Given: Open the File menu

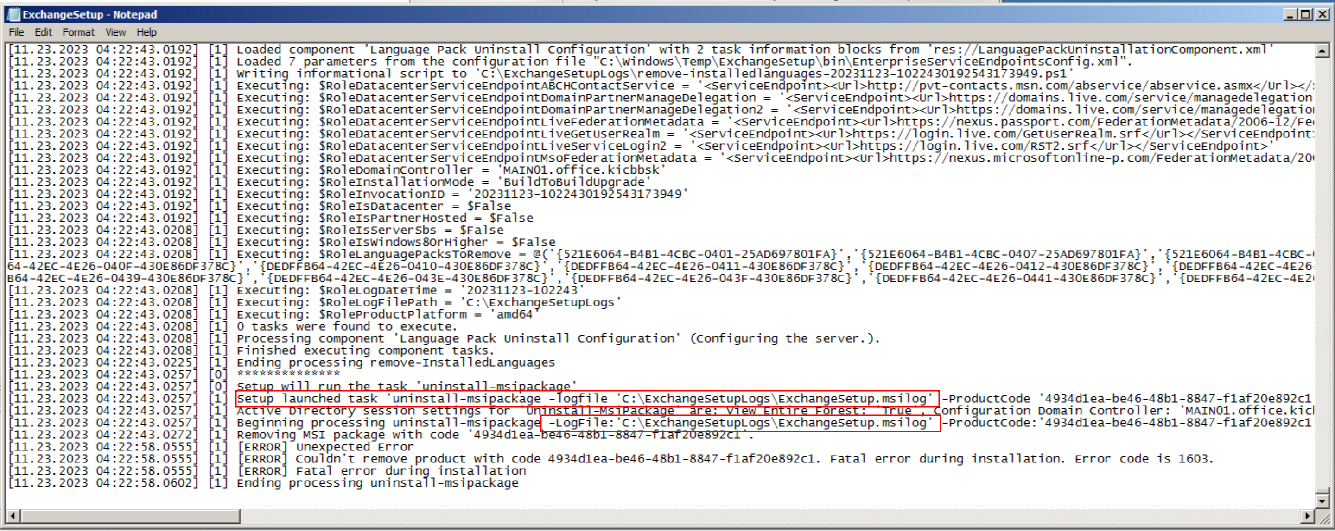Looking at the screenshot, I should (x=16, y=32).
